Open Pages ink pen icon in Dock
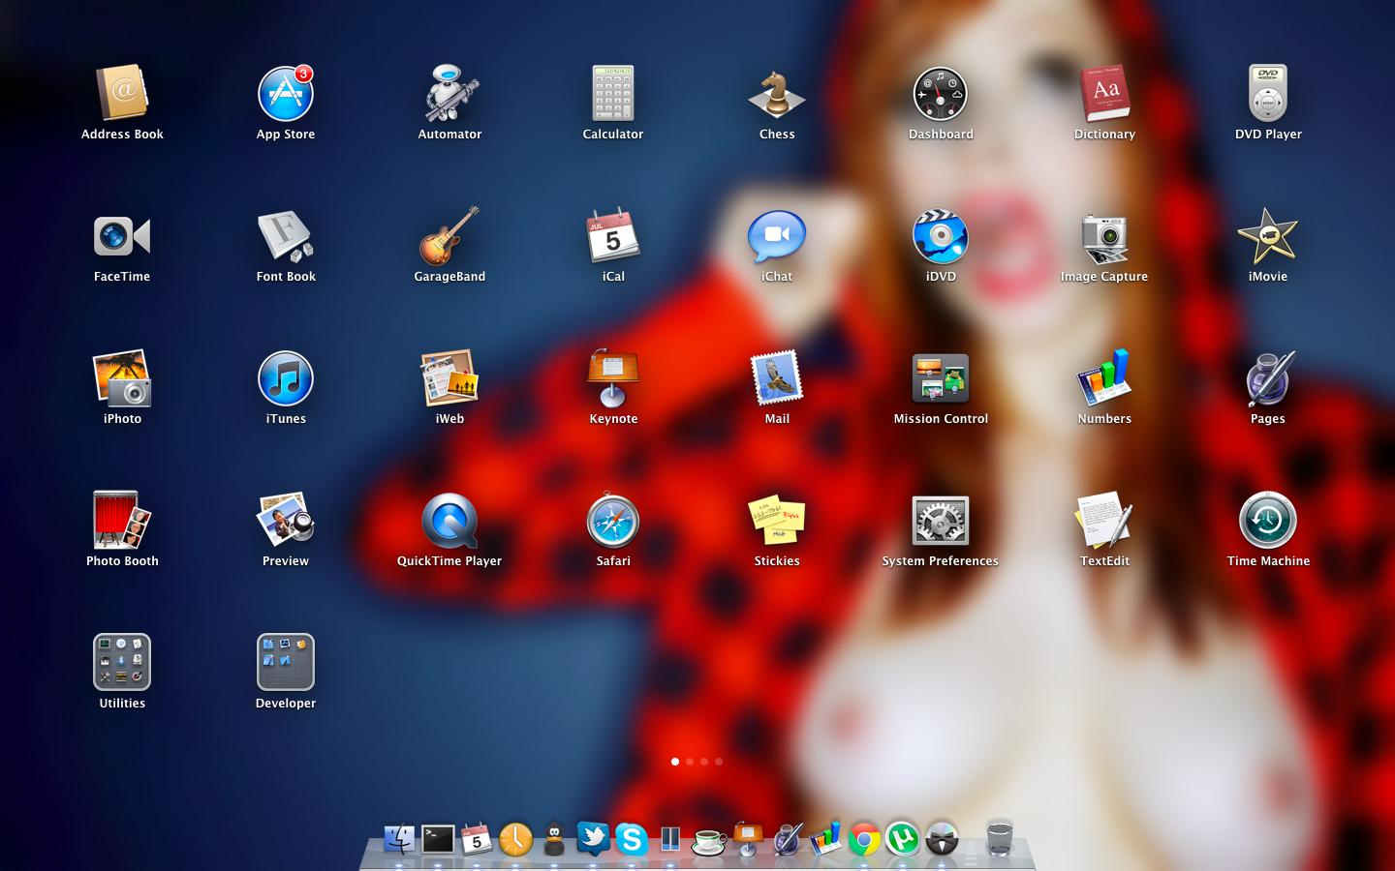Screen dimensions: 1395x871 pyautogui.click(x=787, y=839)
